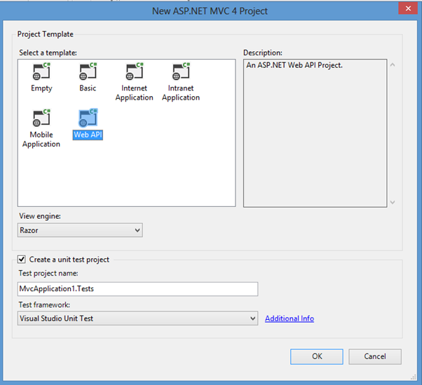
Task: Expand the Test framework dropdown
Action: pyautogui.click(x=137, y=318)
